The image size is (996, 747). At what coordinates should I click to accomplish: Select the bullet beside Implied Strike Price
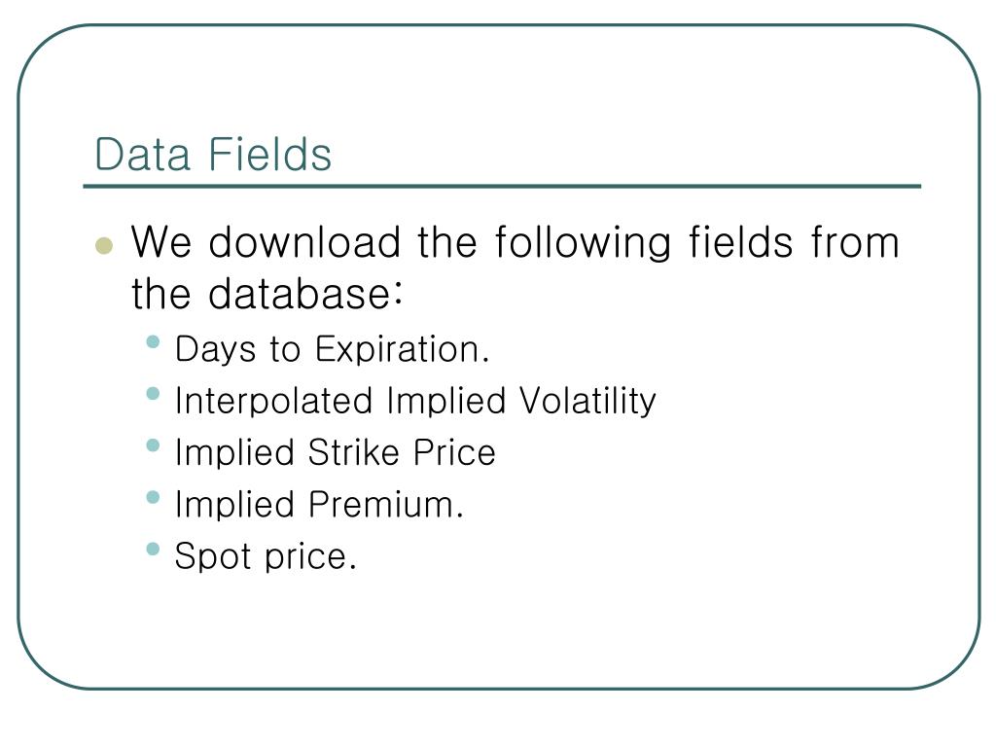pyautogui.click(x=153, y=445)
